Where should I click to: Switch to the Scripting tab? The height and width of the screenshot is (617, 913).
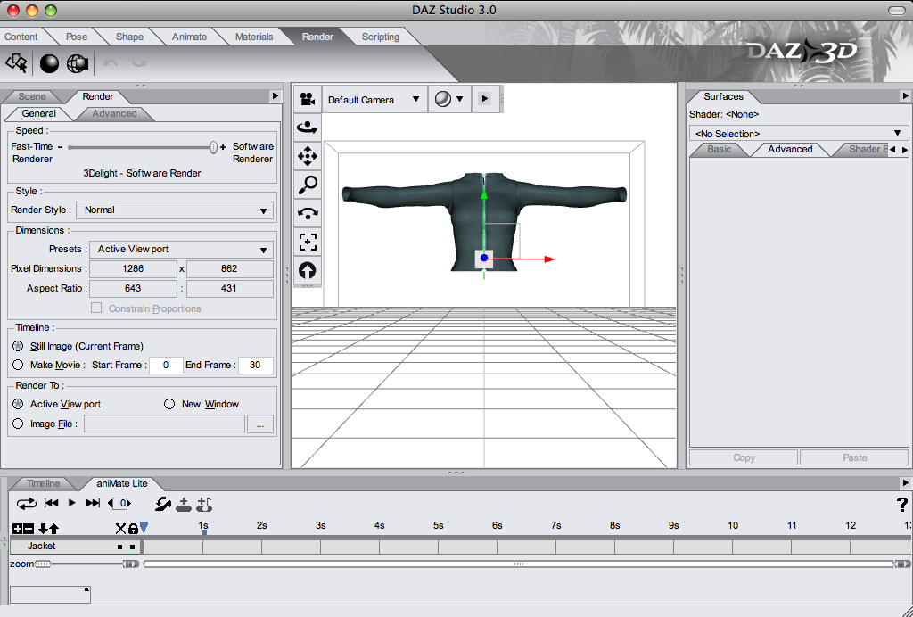pos(380,37)
